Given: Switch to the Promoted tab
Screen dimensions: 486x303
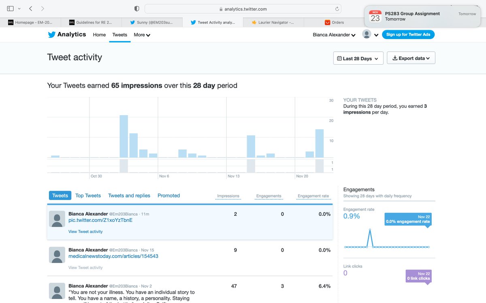Looking at the screenshot, I should tap(168, 196).
